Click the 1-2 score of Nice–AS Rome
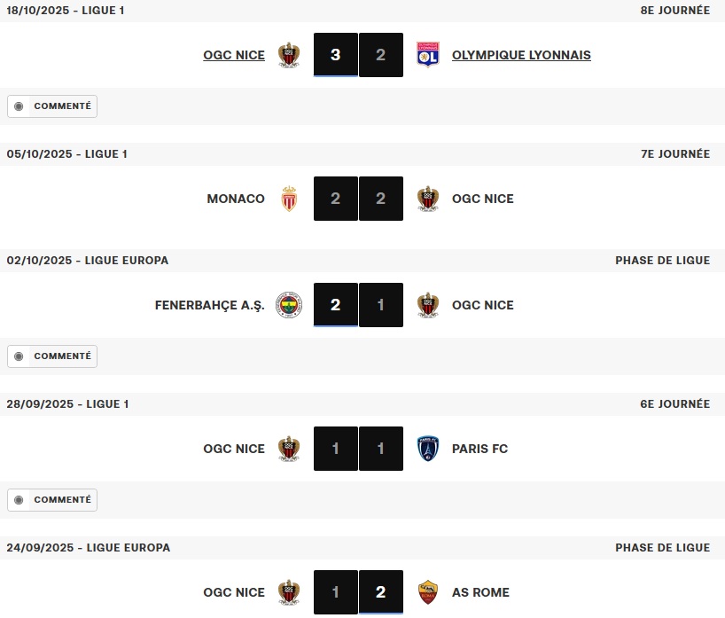725x618 pixels. tap(358, 592)
